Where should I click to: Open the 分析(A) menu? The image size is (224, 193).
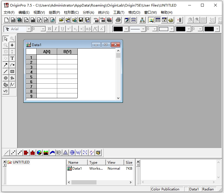(x=88, y=13)
